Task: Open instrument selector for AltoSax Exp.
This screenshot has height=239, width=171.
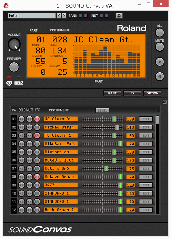Action: [61, 144]
